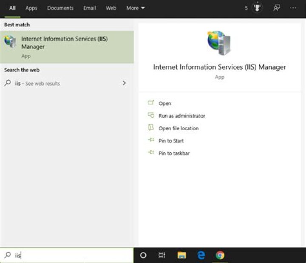Select the IIS Manager best match result
This screenshot has height=263, width=306.
[67, 47]
